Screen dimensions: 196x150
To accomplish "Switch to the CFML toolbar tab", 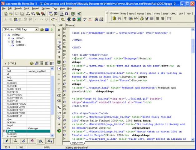I will pyautogui.click(x=173, y=13).
